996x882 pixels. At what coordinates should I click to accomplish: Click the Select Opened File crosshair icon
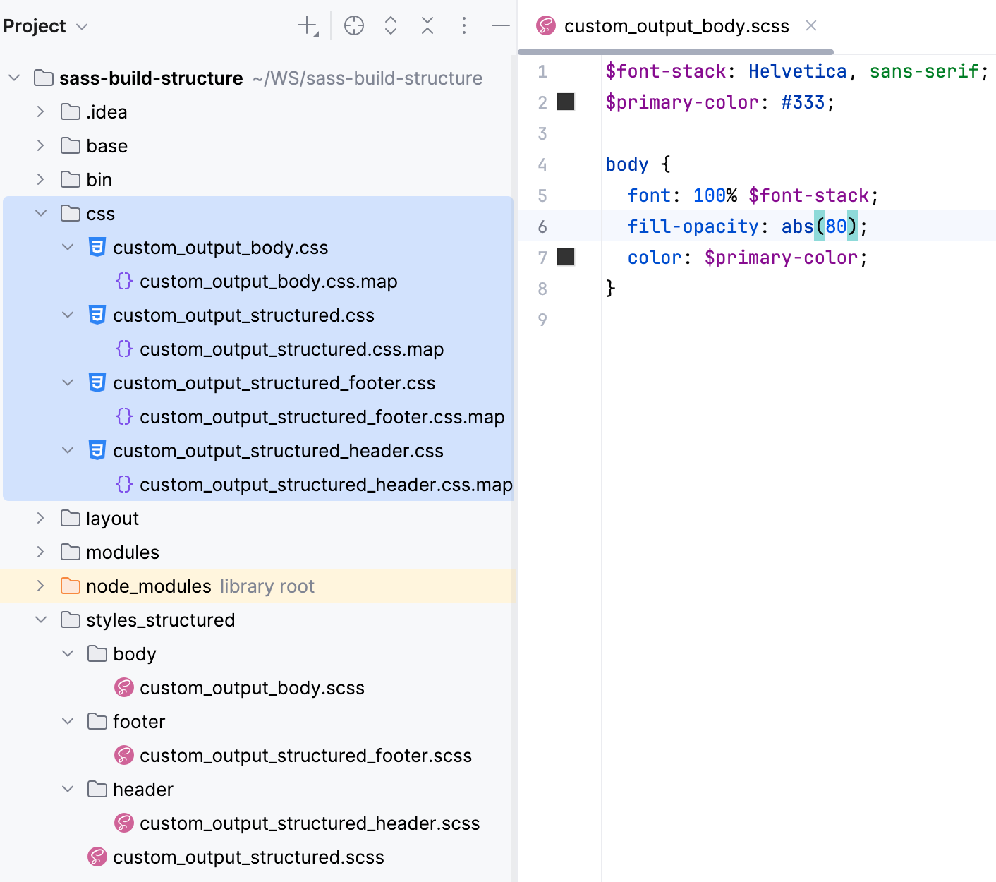click(354, 25)
